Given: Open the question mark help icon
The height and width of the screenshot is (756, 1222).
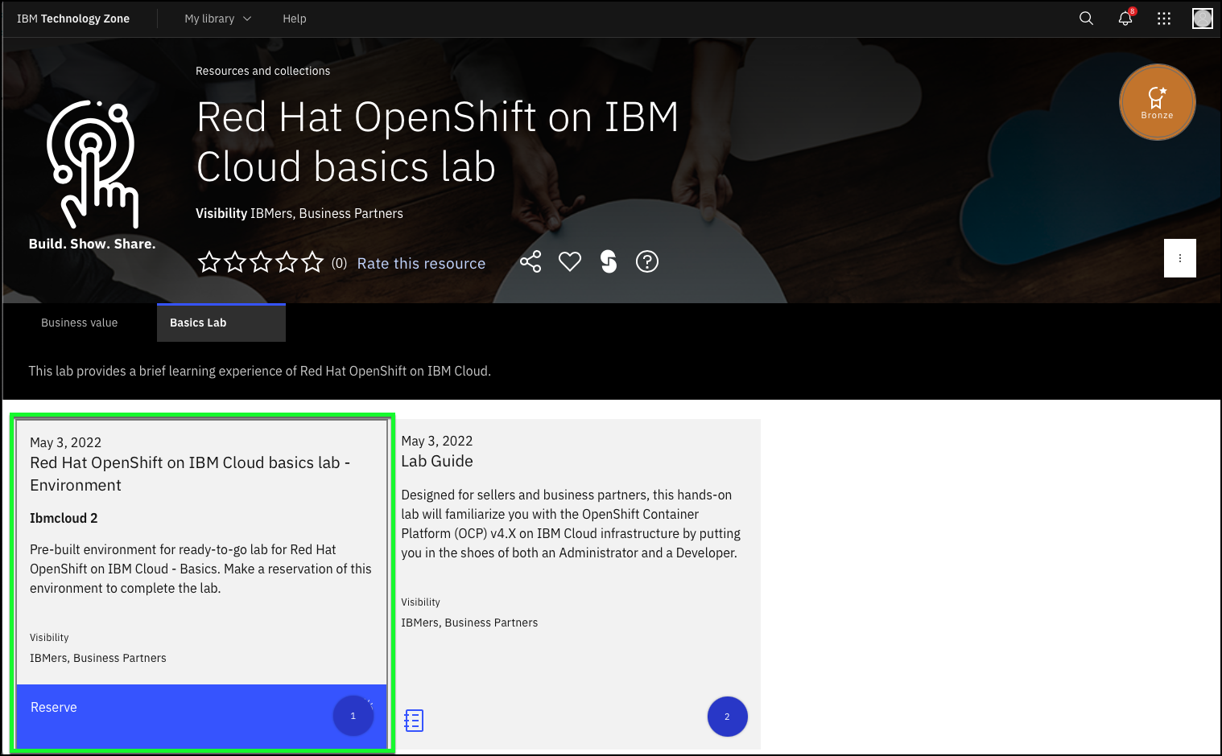Looking at the screenshot, I should (x=647, y=262).
